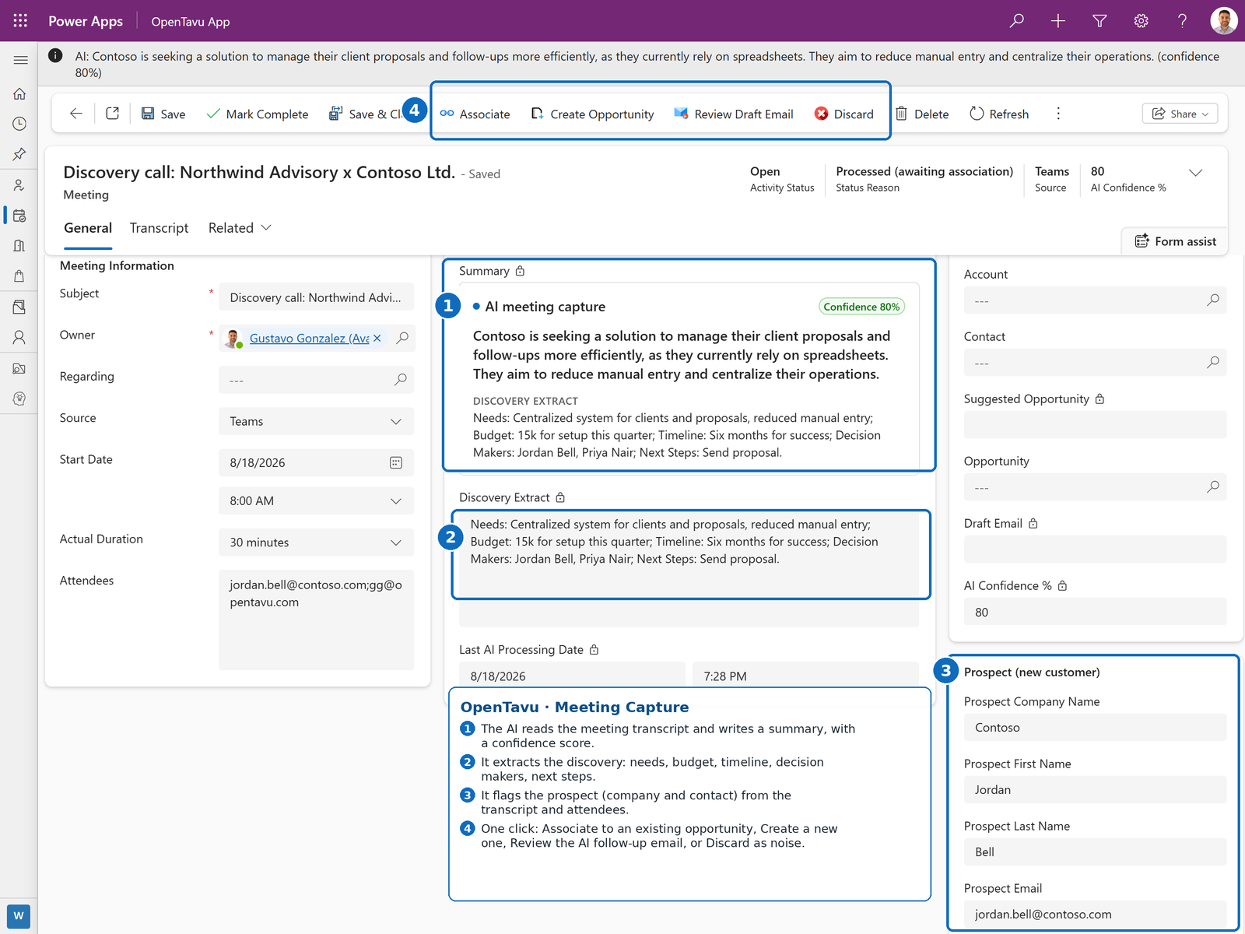The height and width of the screenshot is (934, 1245).
Task: Remove Gustavo Gonzalez from the Owner field
Action: pos(377,338)
